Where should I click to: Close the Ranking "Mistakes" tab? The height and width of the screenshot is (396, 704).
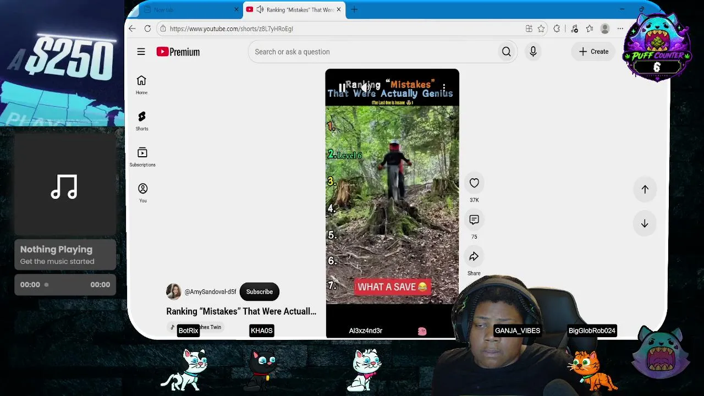[x=339, y=10]
